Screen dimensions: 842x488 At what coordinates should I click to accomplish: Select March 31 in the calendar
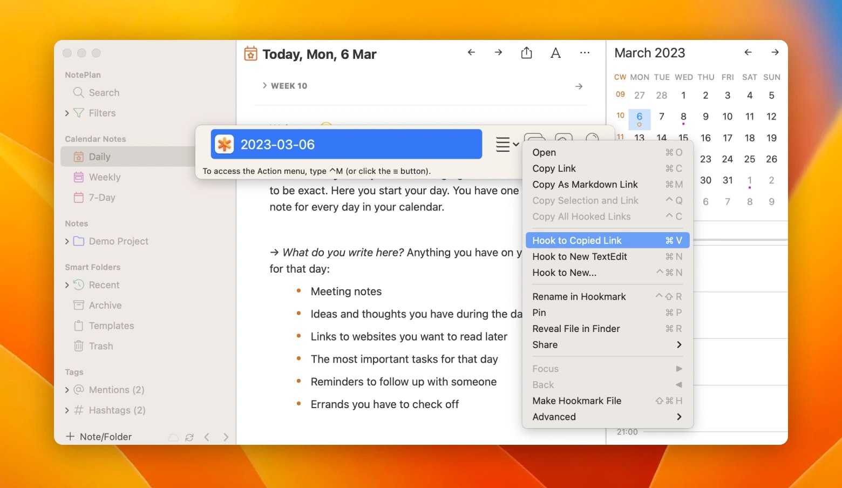[728, 180]
